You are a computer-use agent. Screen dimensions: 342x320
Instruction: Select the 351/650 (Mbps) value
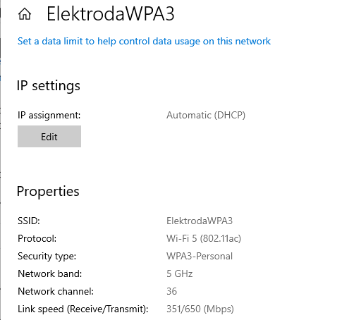coord(200,309)
